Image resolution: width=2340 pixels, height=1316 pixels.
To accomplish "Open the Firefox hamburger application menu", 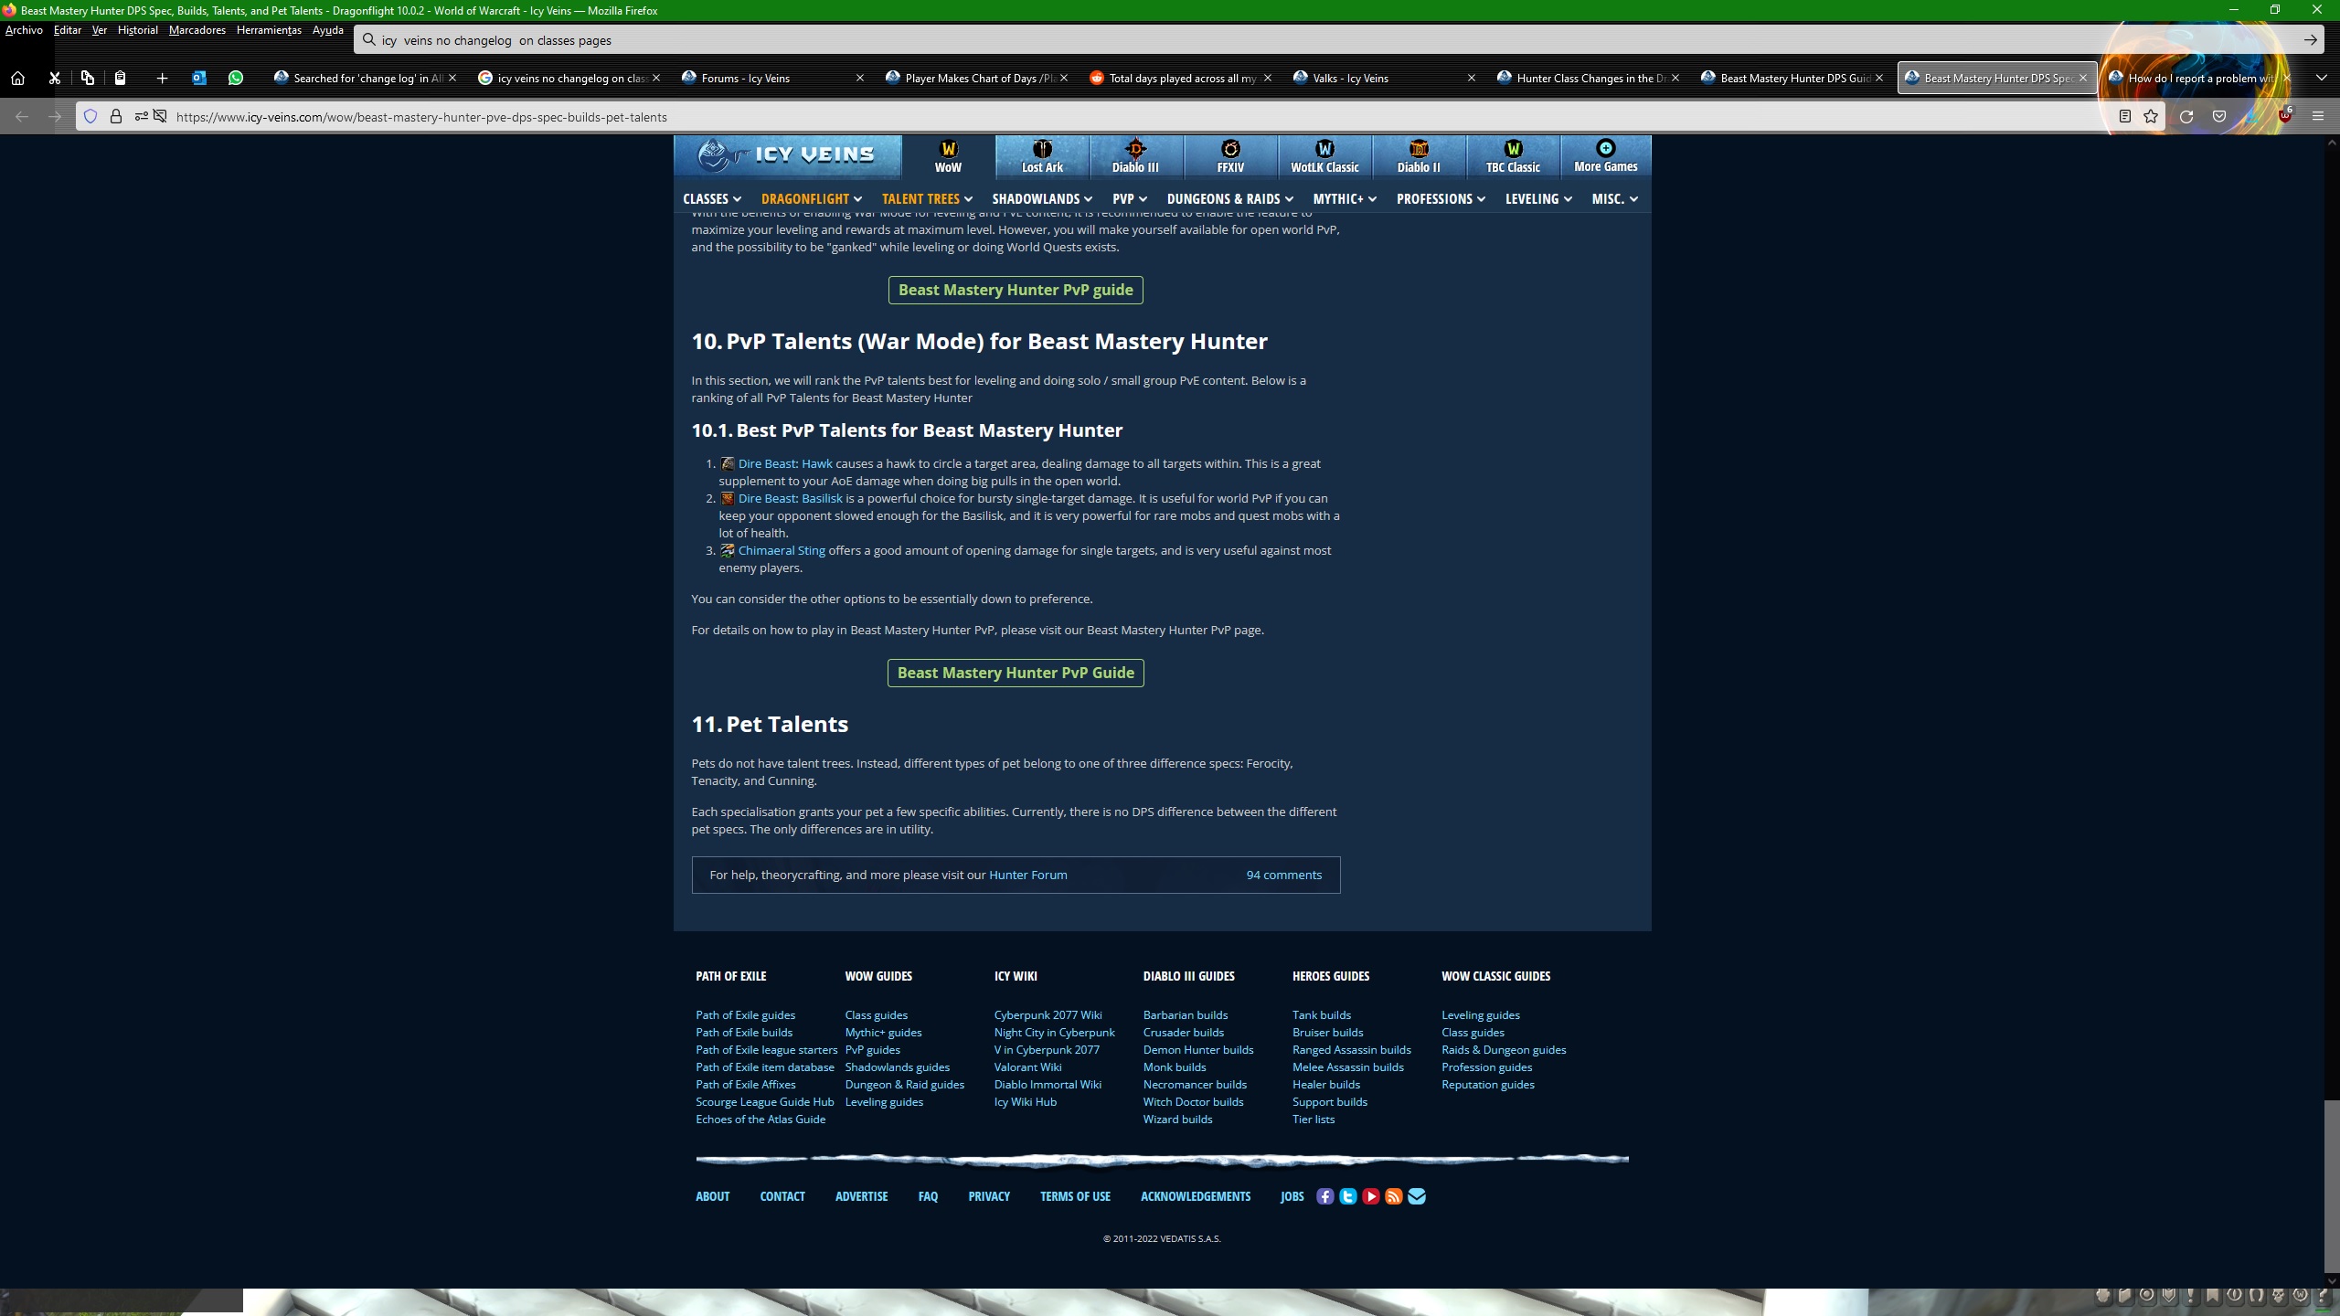I will coord(2318,116).
